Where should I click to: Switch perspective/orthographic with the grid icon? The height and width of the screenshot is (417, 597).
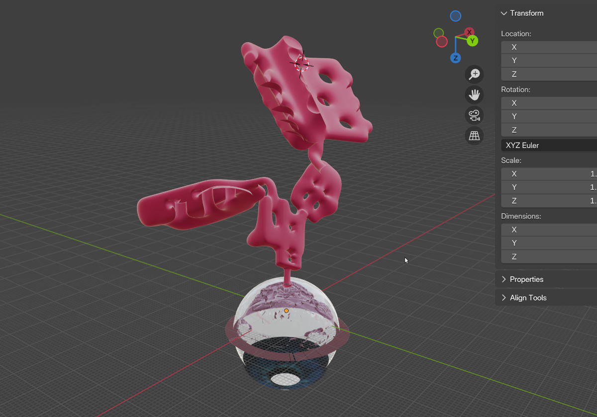(474, 136)
